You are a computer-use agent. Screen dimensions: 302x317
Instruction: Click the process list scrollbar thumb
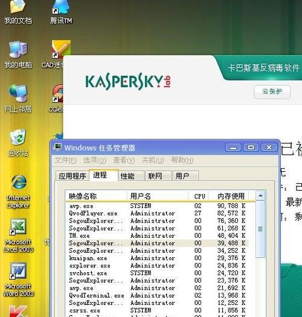point(260,229)
